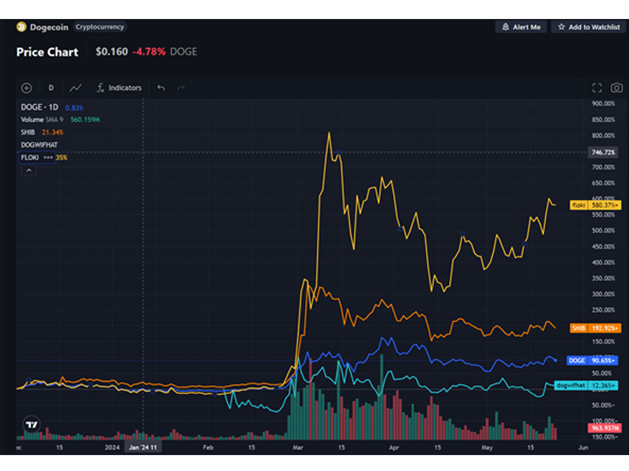Screen dimensions: 629x471
Task: Click the Jun label on time axis
Action: pyautogui.click(x=584, y=447)
